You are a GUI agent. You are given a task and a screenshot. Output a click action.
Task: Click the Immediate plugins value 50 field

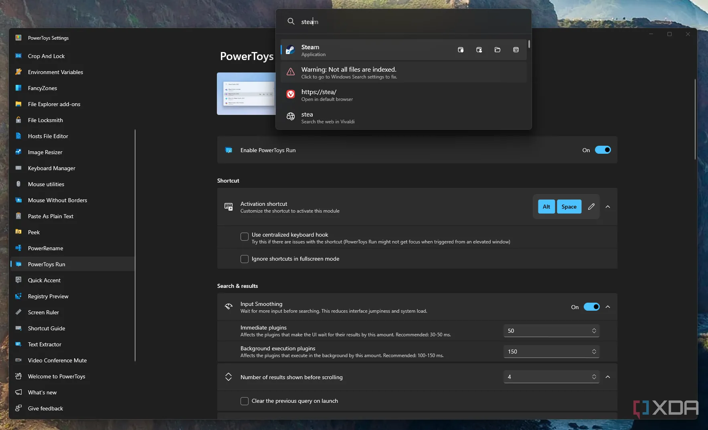coord(551,331)
